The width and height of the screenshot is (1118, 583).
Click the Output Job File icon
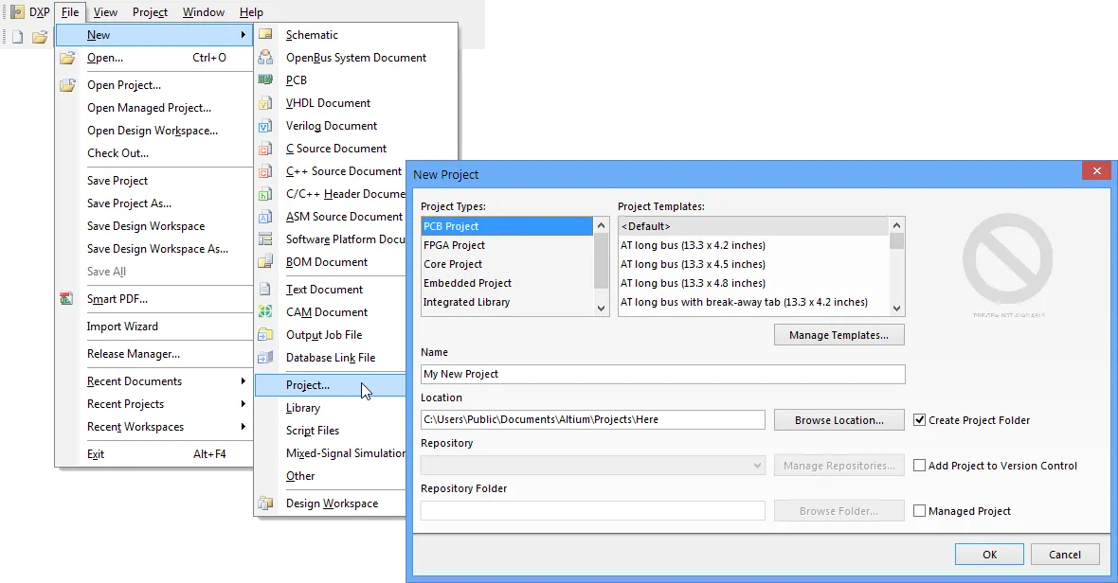(265, 335)
